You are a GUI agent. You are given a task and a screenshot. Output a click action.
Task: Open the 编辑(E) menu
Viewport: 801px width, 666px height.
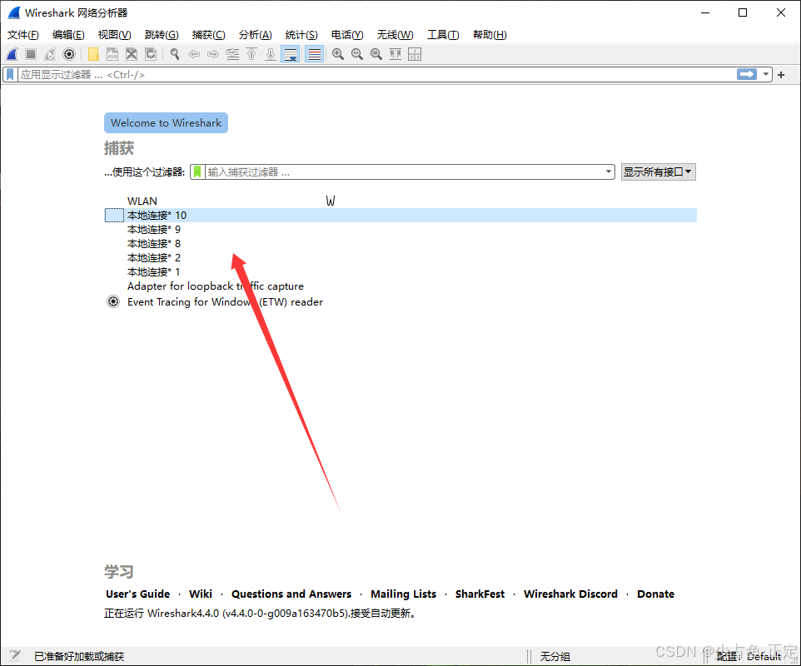pyautogui.click(x=68, y=35)
